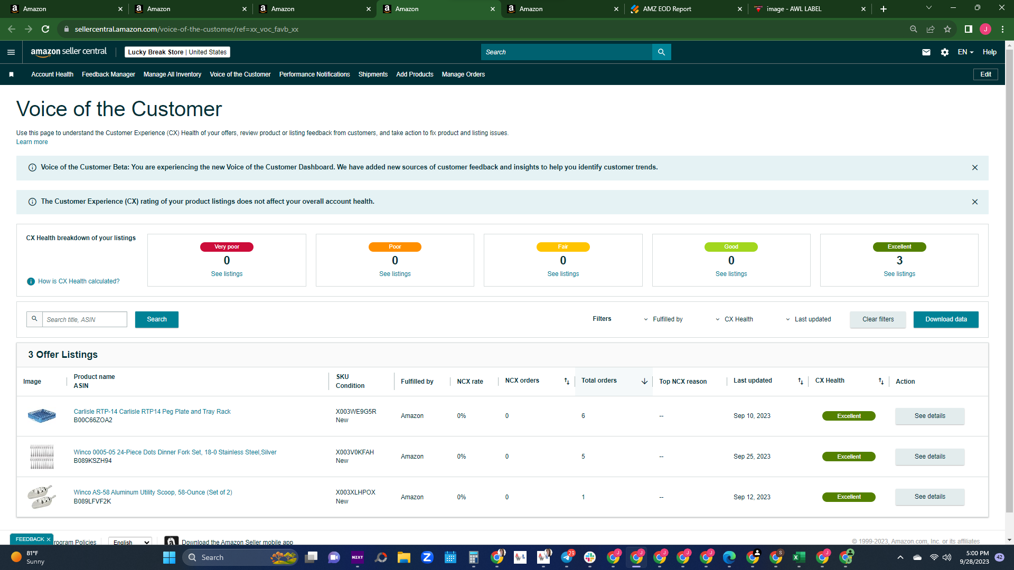Bookmark this page with the star icon
This screenshot has width=1014, height=570.
point(947,29)
